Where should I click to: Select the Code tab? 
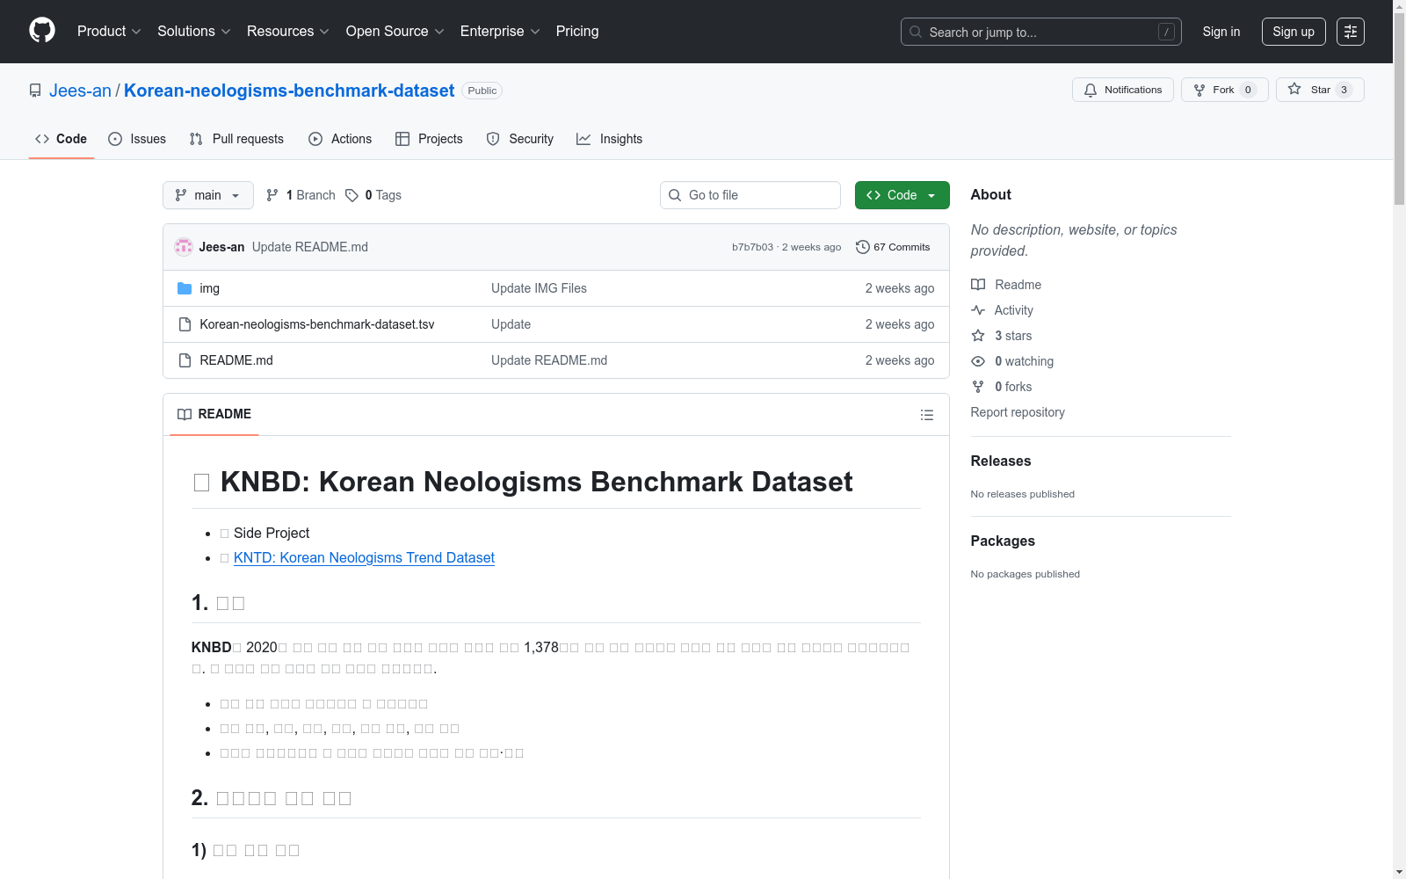pyautogui.click(x=62, y=139)
